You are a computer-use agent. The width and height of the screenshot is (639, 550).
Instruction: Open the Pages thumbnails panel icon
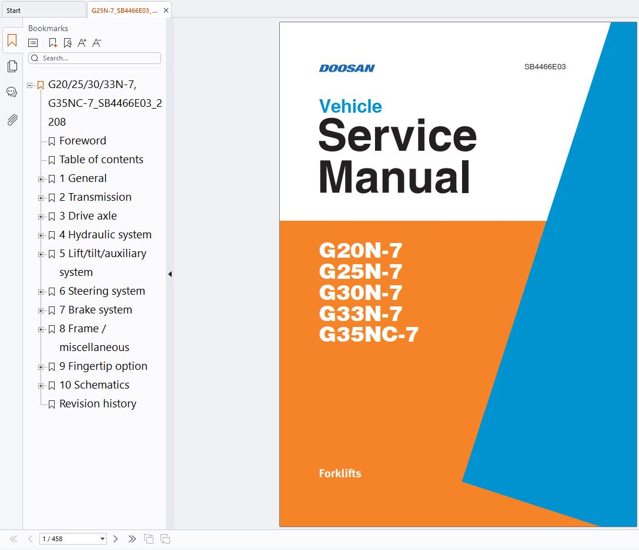[x=12, y=66]
